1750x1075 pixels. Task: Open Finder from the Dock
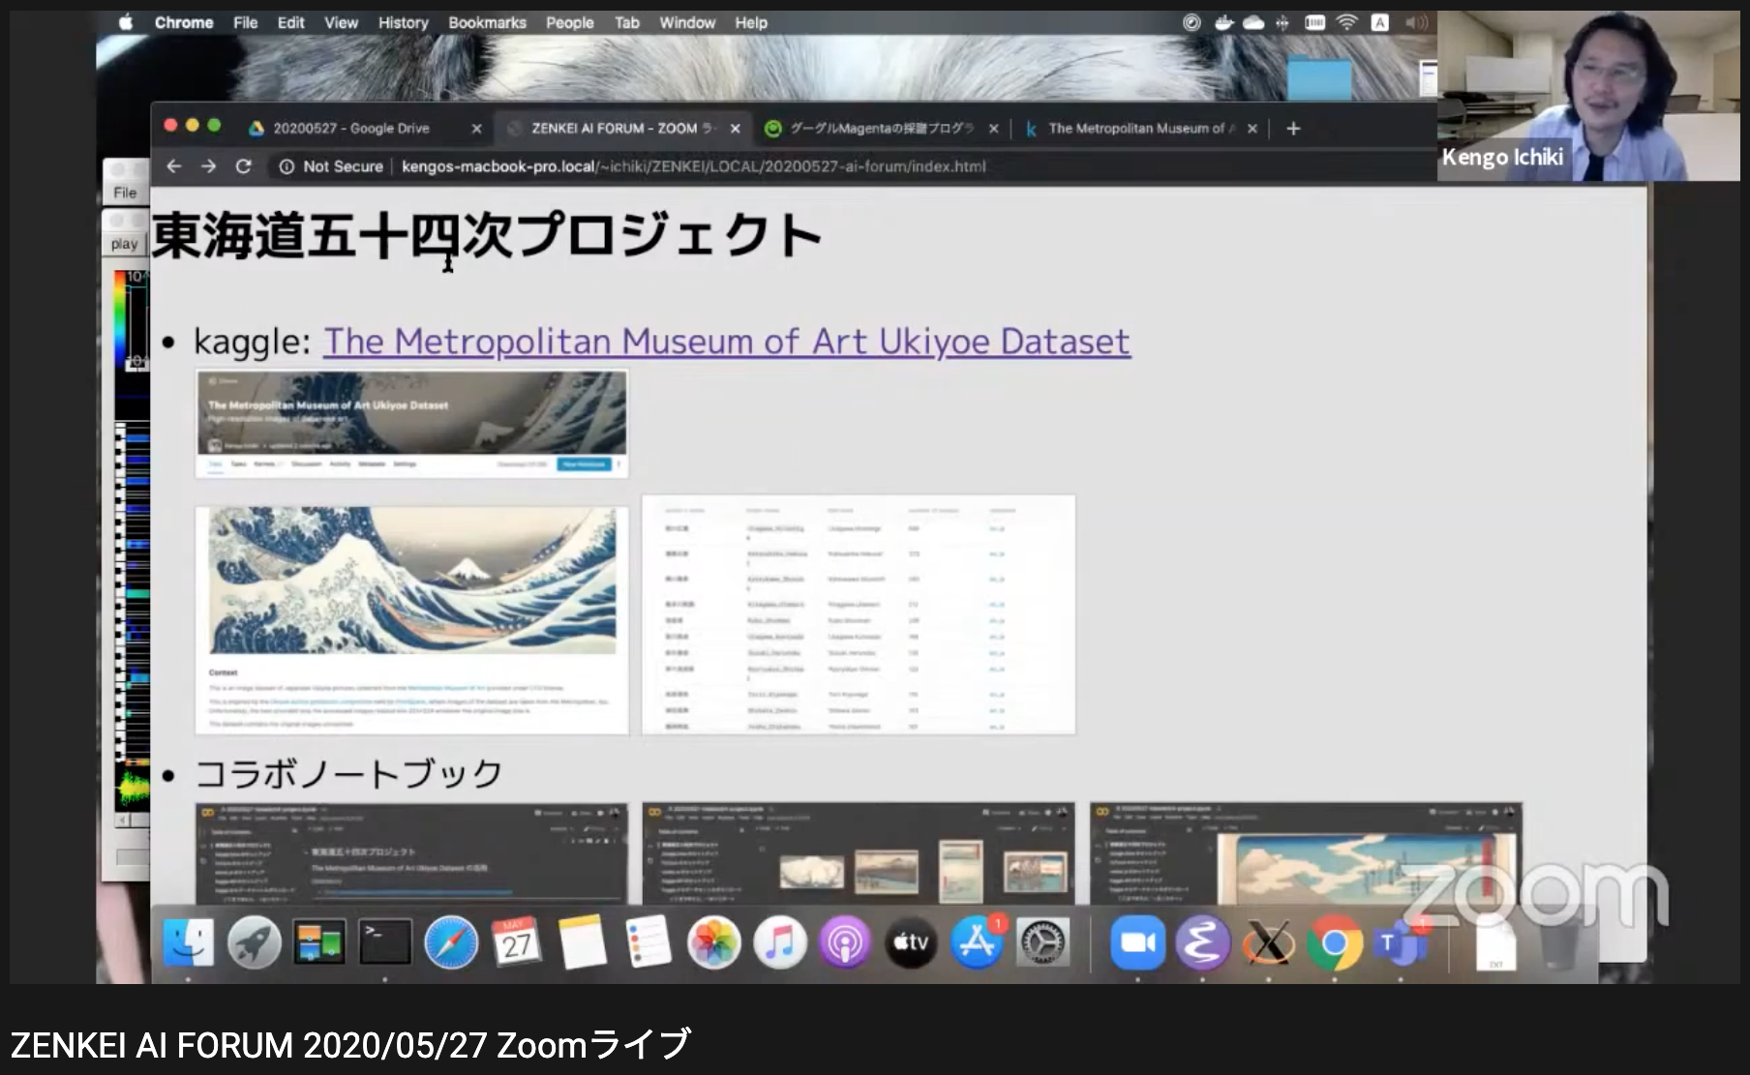(x=188, y=942)
